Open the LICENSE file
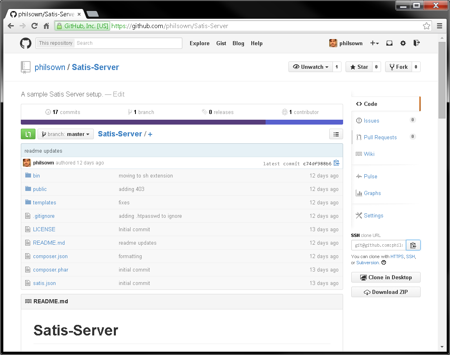This screenshot has width=450, height=355. (44, 230)
